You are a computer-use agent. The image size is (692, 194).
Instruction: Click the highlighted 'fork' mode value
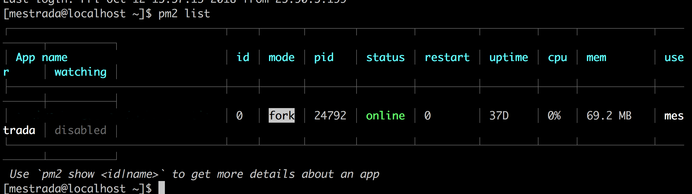point(282,115)
